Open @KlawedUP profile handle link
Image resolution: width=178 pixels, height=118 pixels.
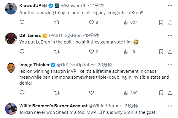click(74, 6)
